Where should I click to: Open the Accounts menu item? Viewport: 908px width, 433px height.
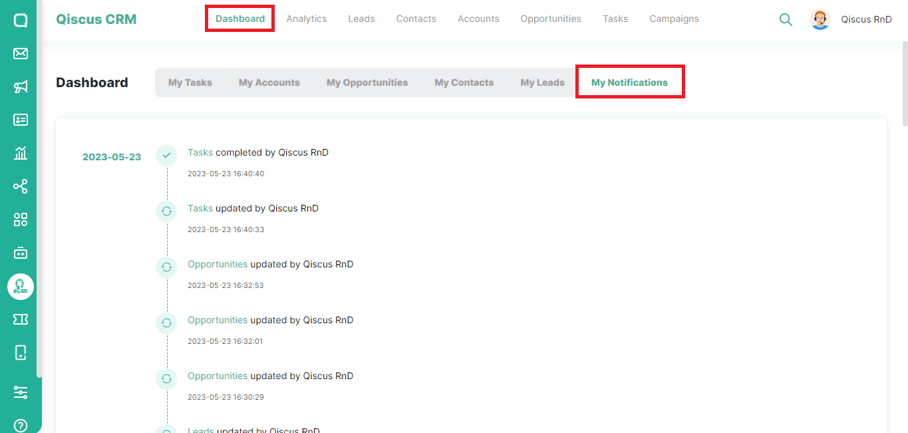coord(478,19)
